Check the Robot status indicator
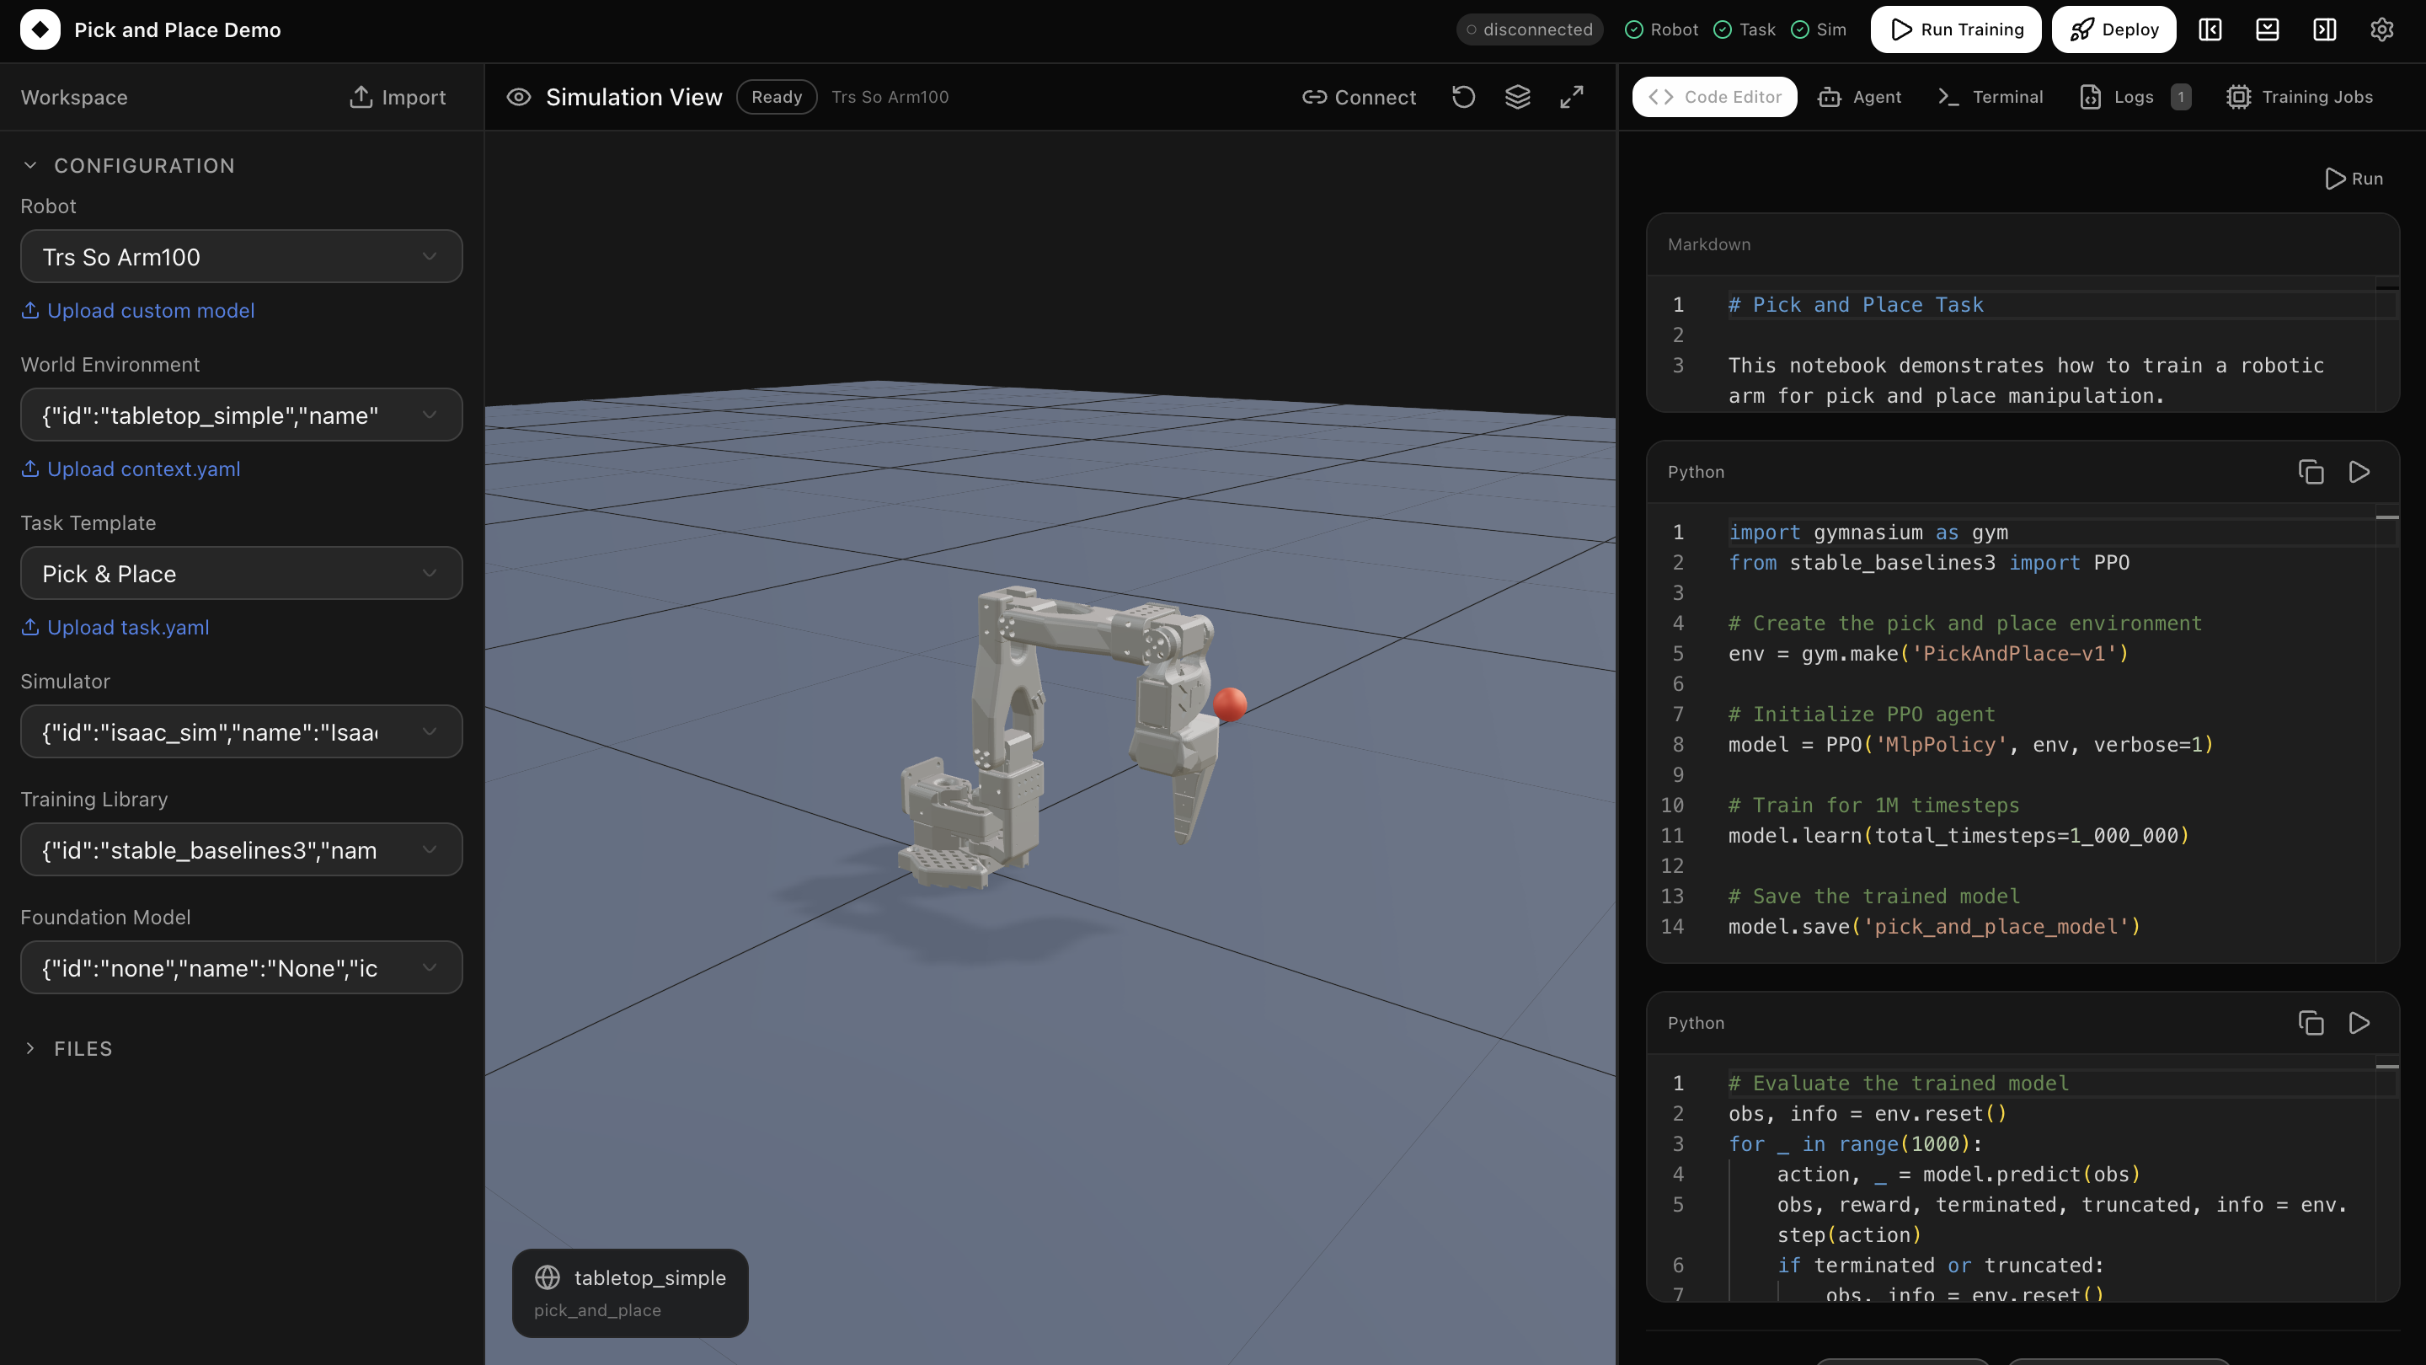The height and width of the screenshot is (1365, 2426). (1660, 29)
